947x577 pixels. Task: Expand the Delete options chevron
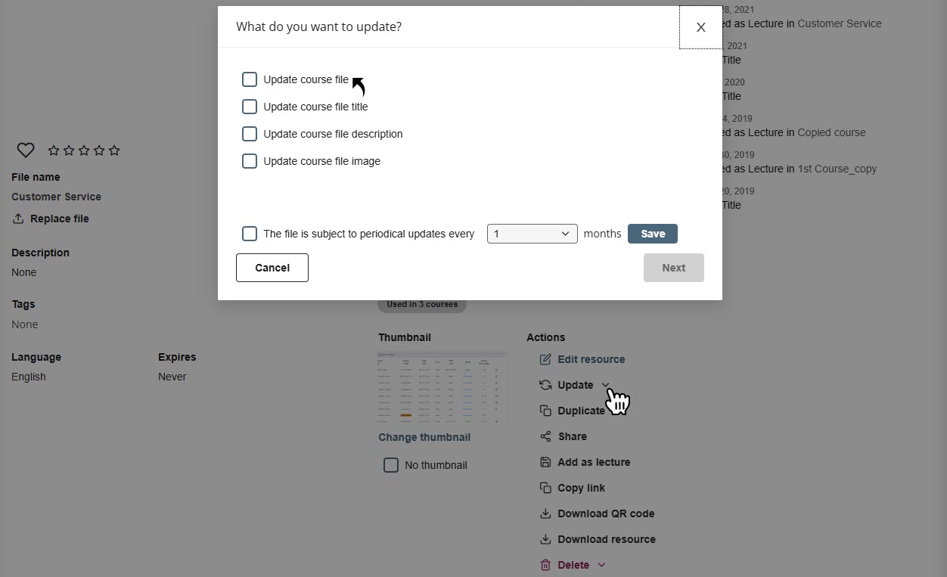[601, 565]
